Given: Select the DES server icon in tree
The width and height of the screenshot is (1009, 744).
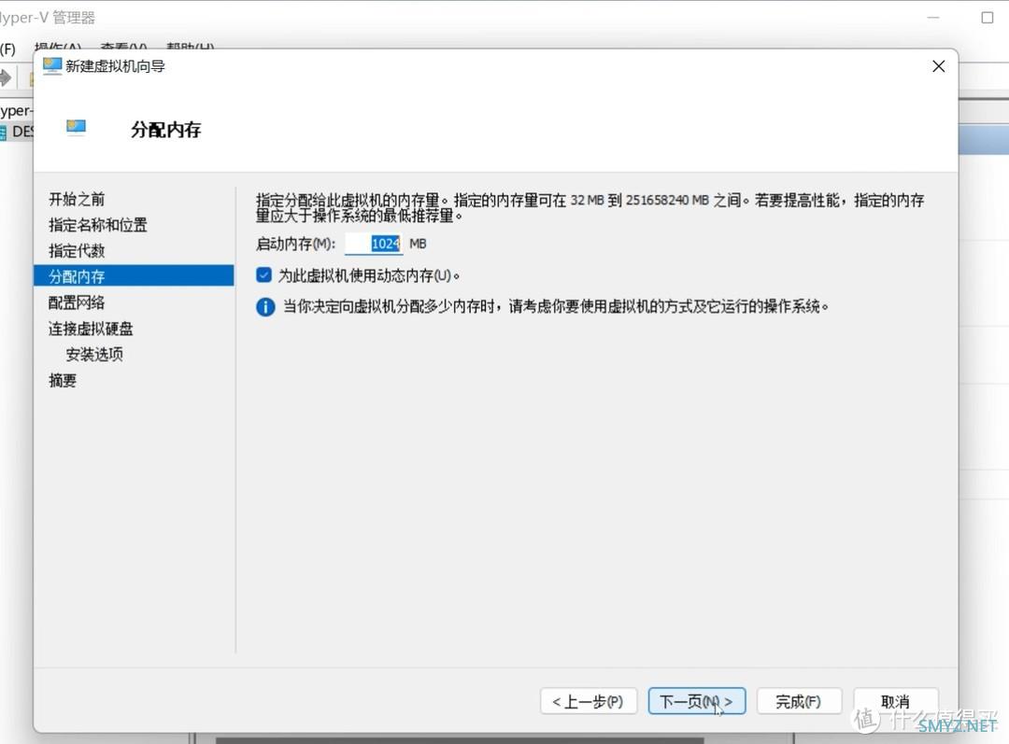Looking at the screenshot, I should 3,133.
